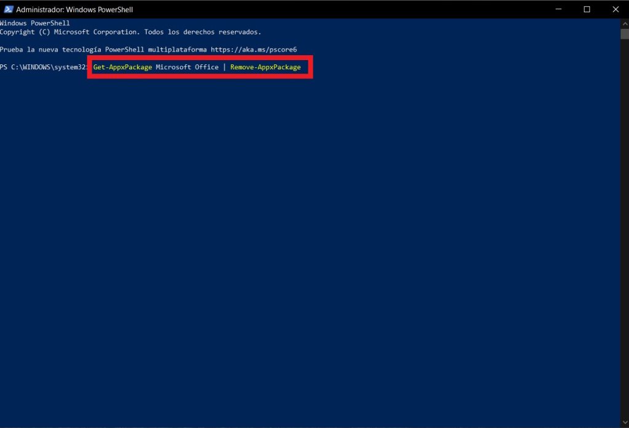The width and height of the screenshot is (629, 428).
Task: Click the Todos los derechos reservados text
Action: pyautogui.click(x=203, y=32)
